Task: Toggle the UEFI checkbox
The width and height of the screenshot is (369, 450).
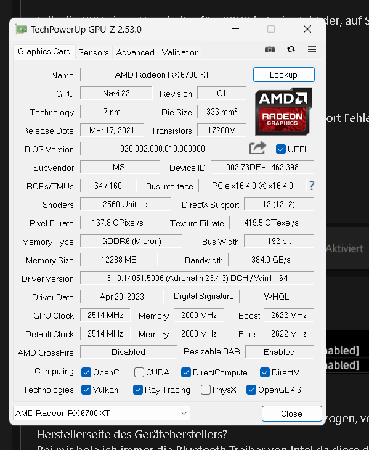Action: coord(281,149)
